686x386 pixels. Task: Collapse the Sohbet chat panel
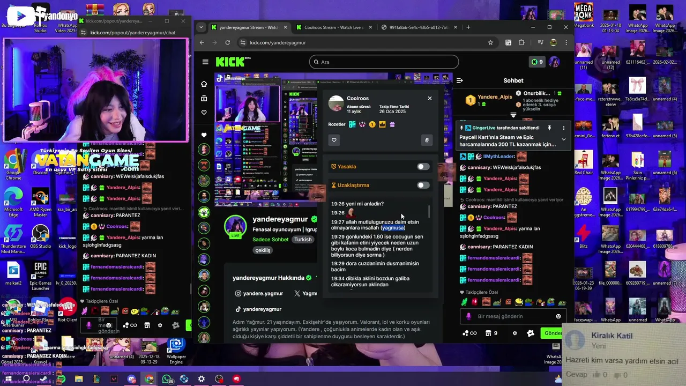pos(459,80)
